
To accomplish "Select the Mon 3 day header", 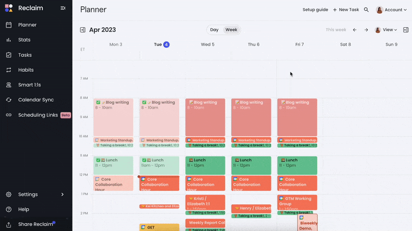I will (x=115, y=45).
